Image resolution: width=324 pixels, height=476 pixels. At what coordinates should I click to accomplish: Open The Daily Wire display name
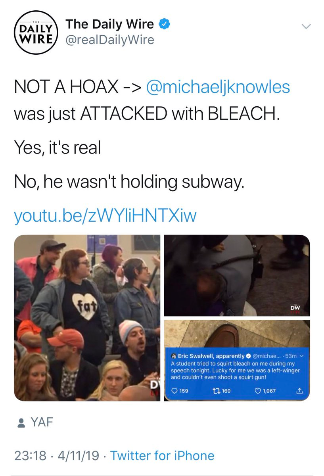pos(110,24)
